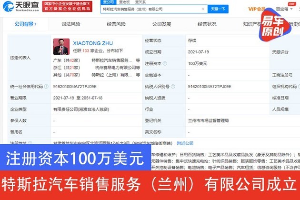Image resolution: width=300 pixels, height=200 pixels.
Task: Click the 存续 operating status value
Action: pyautogui.click(x=192, y=40)
